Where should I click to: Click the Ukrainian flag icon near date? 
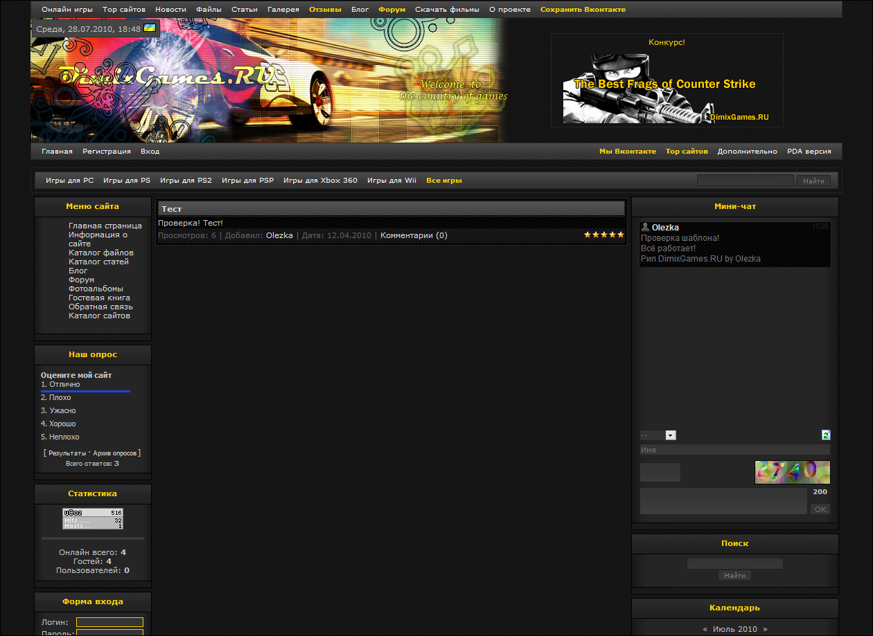point(150,28)
